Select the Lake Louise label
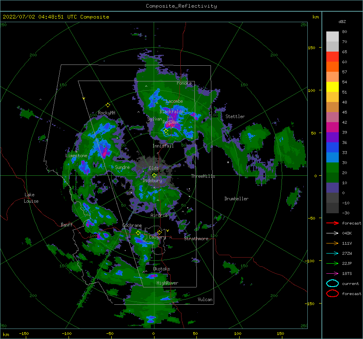The height and width of the screenshot is (339, 363). pyautogui.click(x=31, y=198)
